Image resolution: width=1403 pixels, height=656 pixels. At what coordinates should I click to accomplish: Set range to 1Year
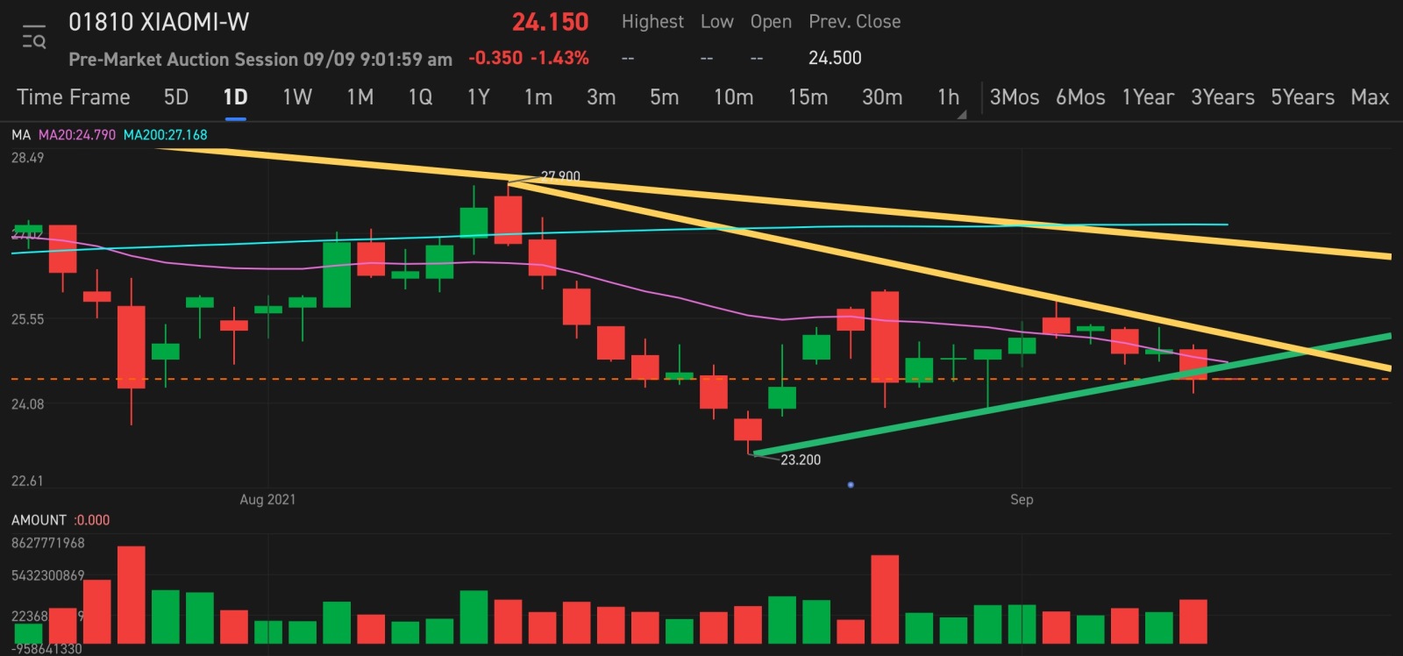1148,97
